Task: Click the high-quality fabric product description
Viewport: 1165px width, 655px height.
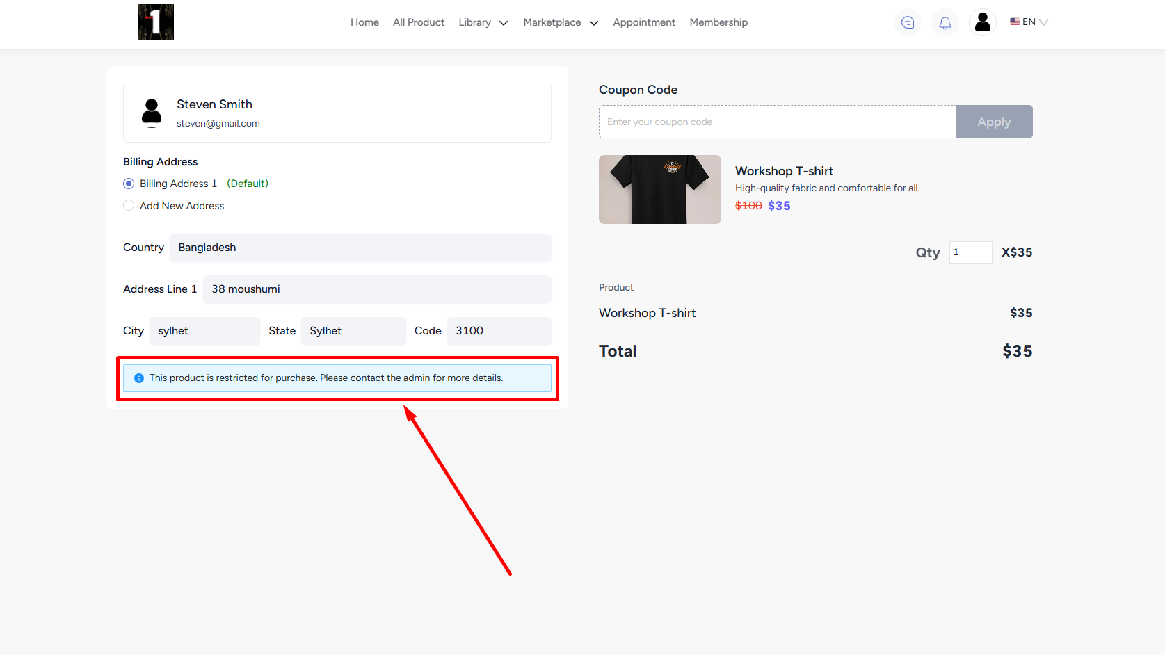Action: pos(827,188)
